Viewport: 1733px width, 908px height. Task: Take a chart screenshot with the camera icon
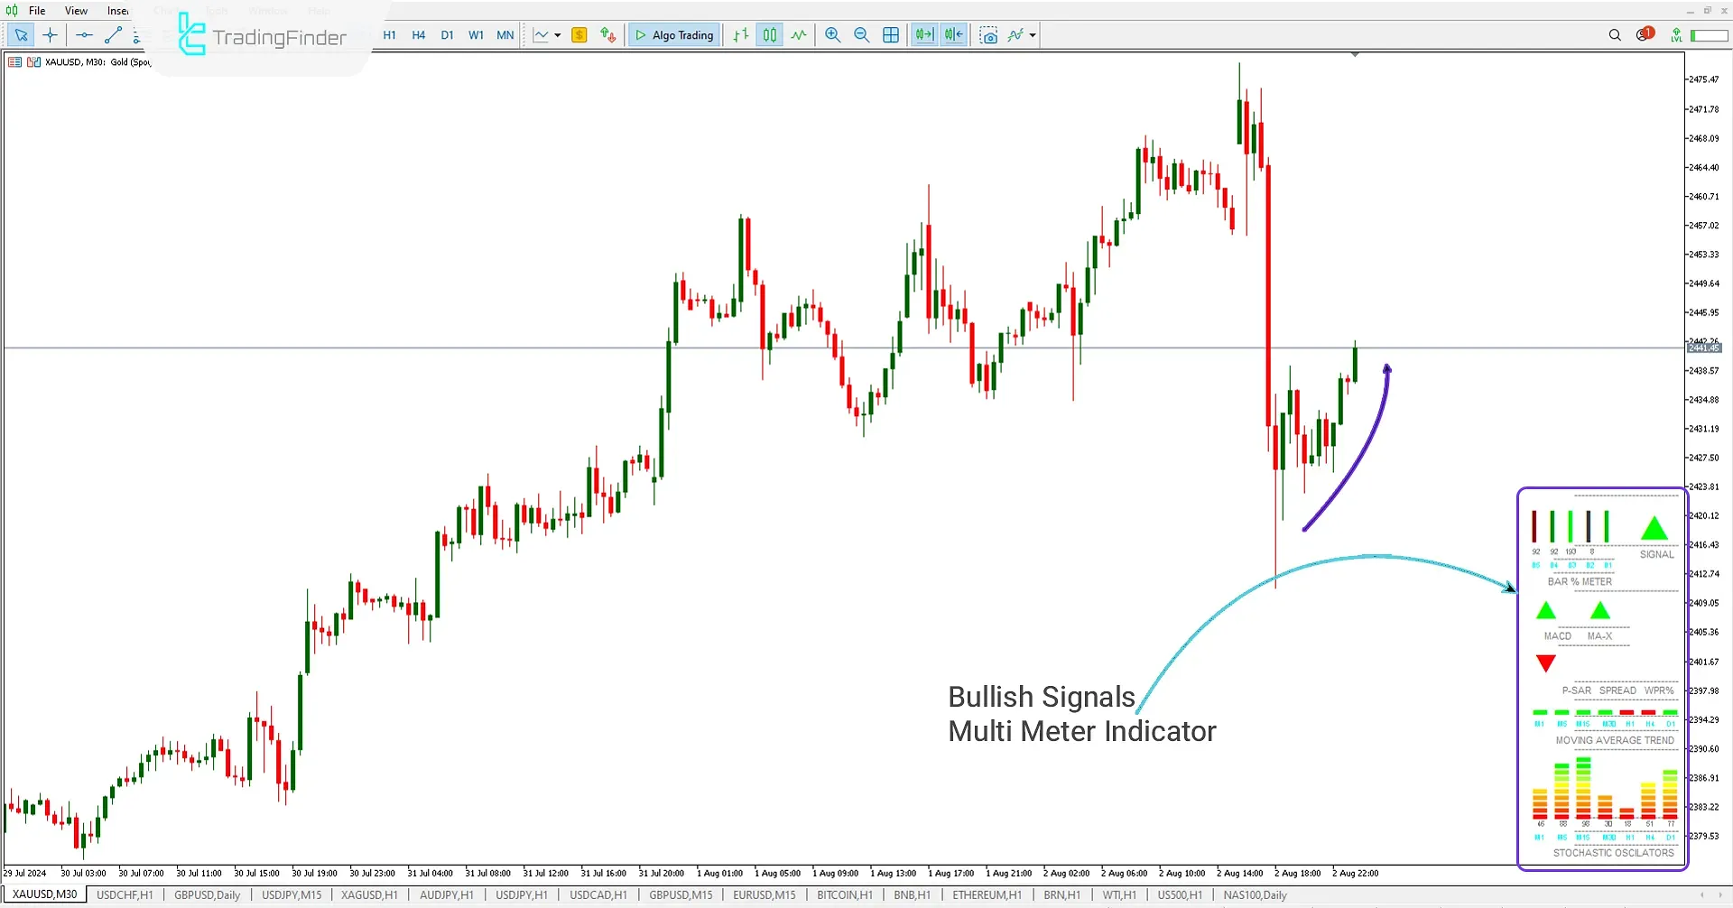(x=990, y=35)
